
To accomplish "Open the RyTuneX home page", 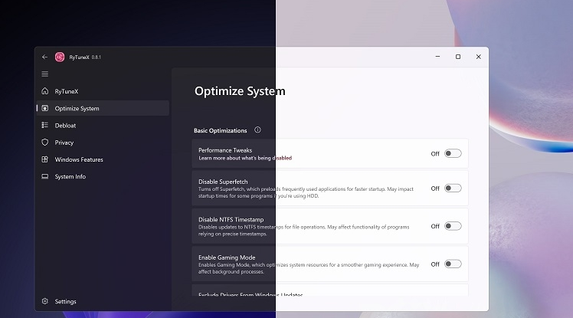I will point(103,91).
